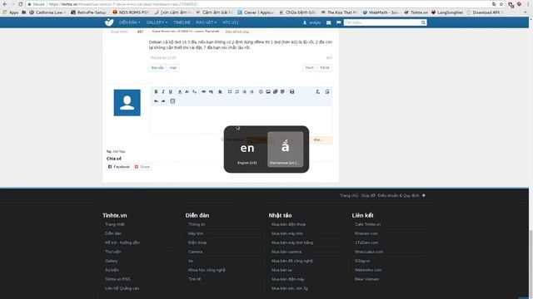Click inside the reply message text area
Viewport: 533px width, 299px height.
242,120
